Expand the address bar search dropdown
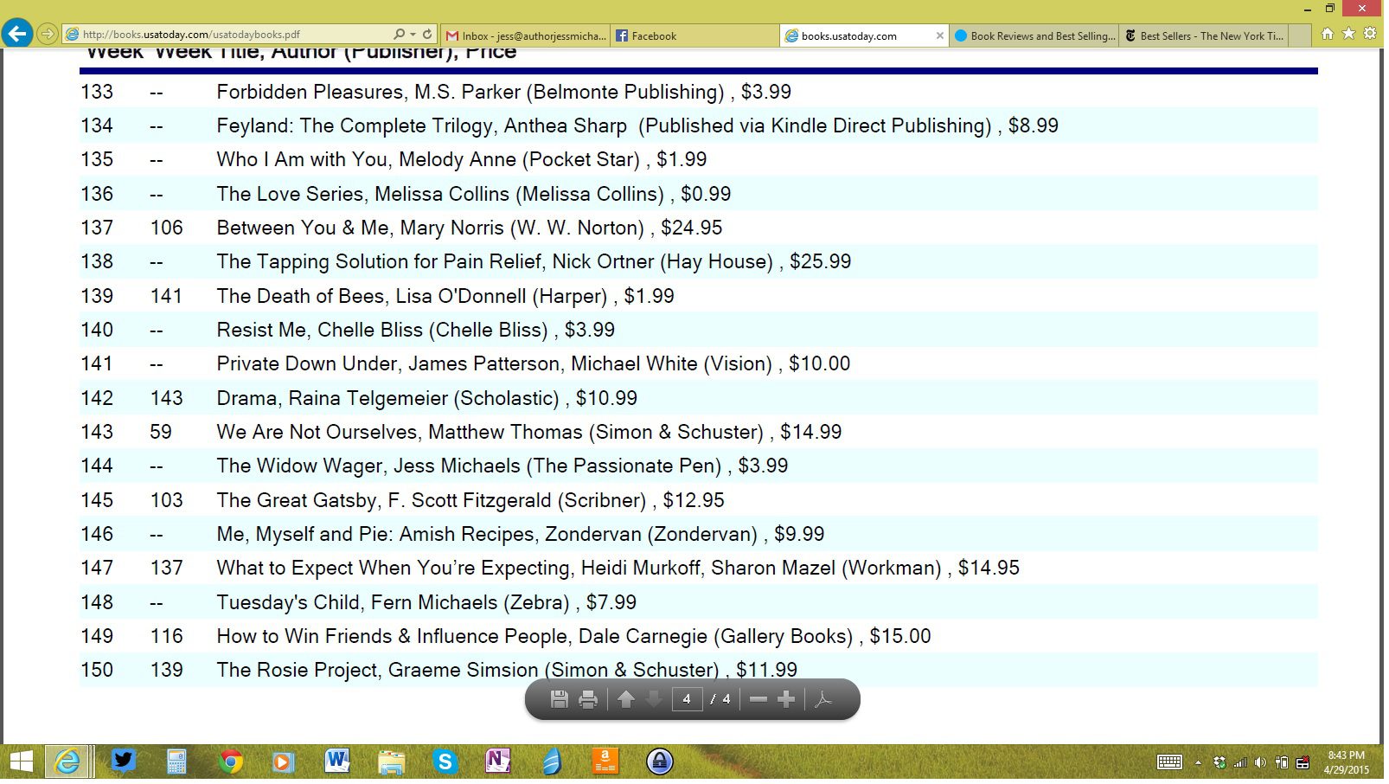 tap(413, 35)
